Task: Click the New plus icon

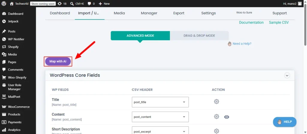Action: pos(100,4)
